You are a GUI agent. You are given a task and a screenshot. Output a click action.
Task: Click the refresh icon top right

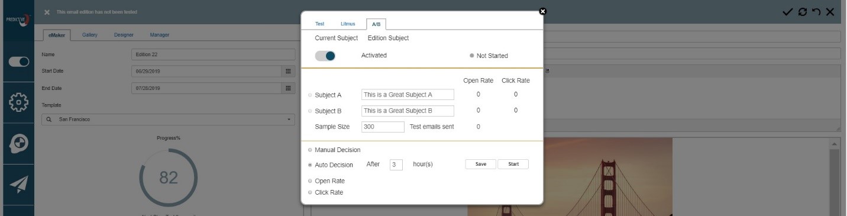(x=803, y=12)
